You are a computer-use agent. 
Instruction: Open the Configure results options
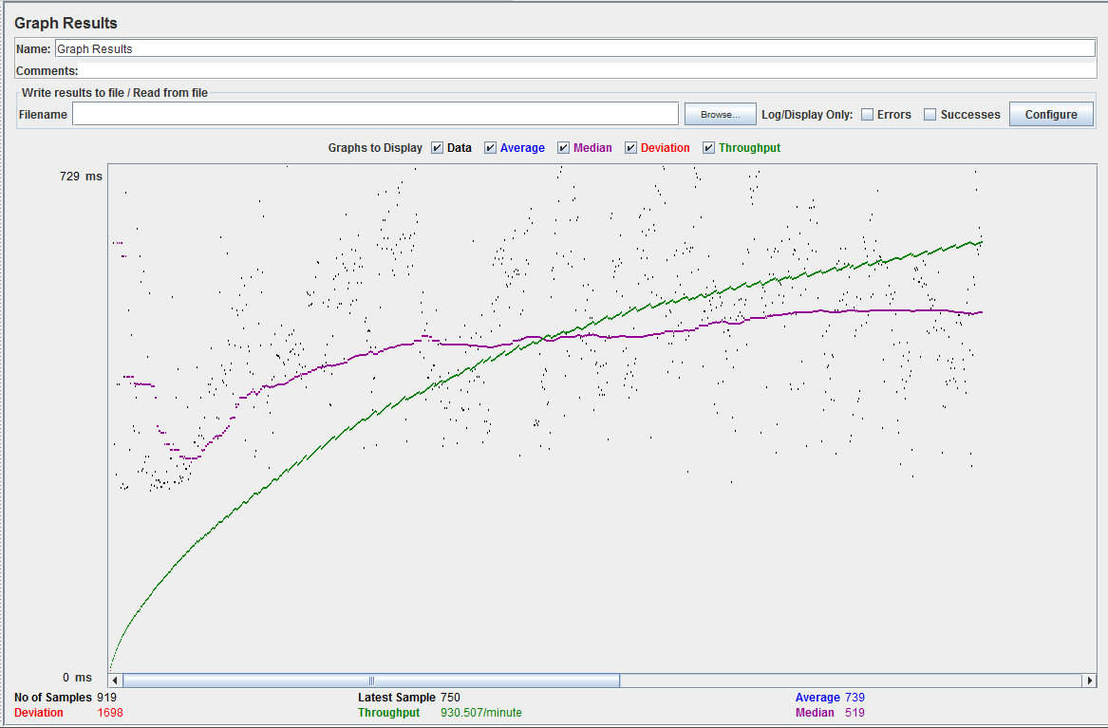point(1051,113)
